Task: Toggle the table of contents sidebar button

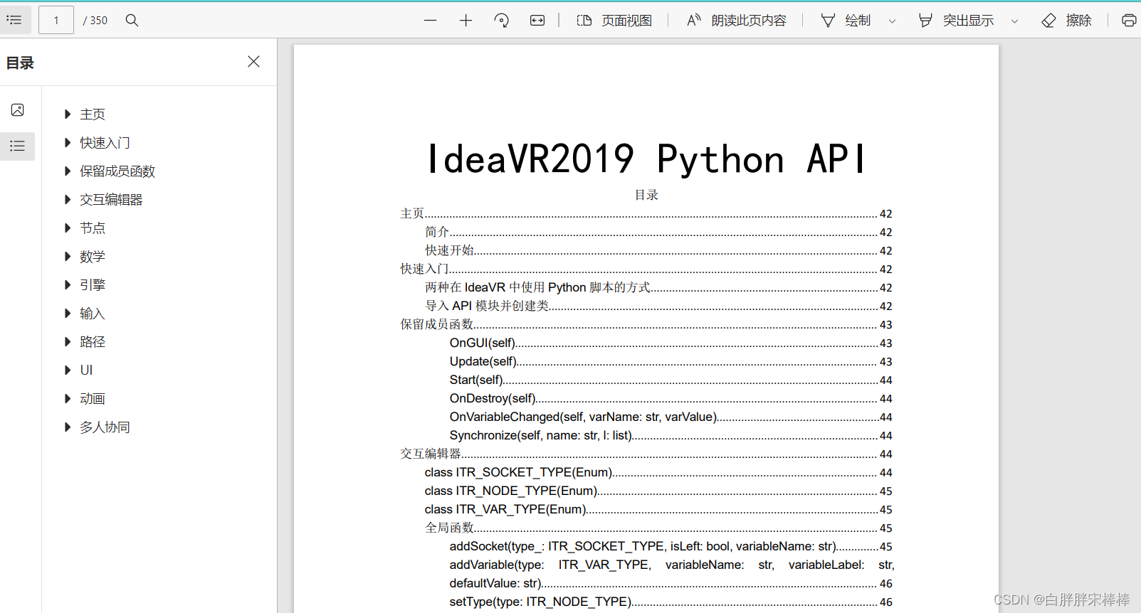Action: pyautogui.click(x=14, y=20)
